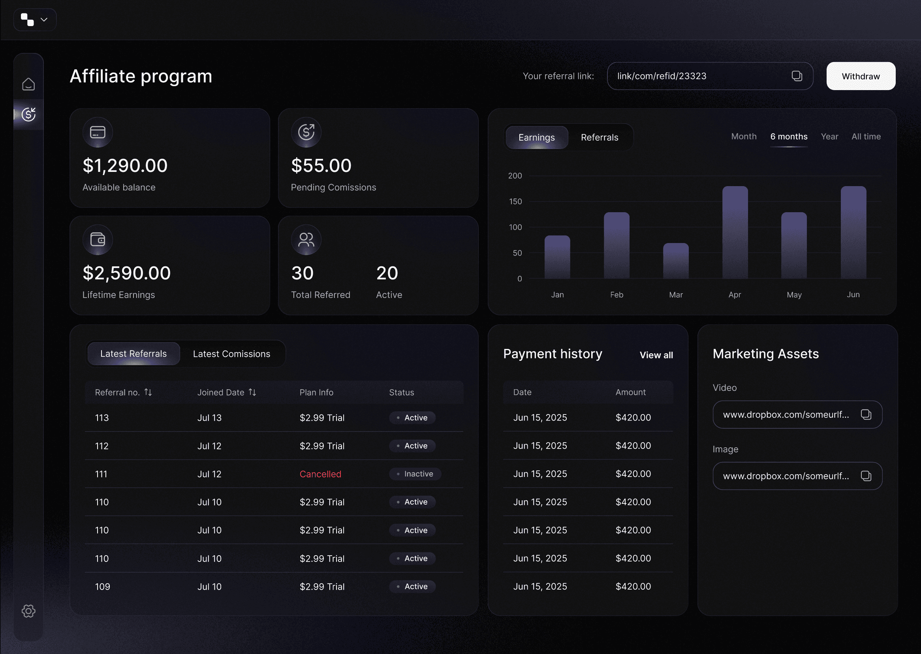Open Settings gear in the sidebar
921x654 pixels.
(28, 611)
